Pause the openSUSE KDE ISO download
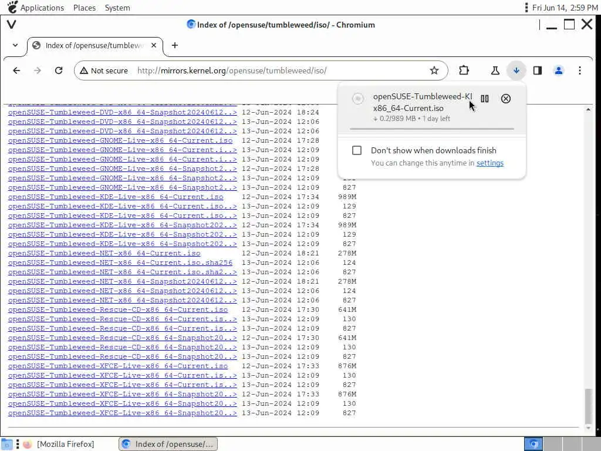 click(x=484, y=99)
